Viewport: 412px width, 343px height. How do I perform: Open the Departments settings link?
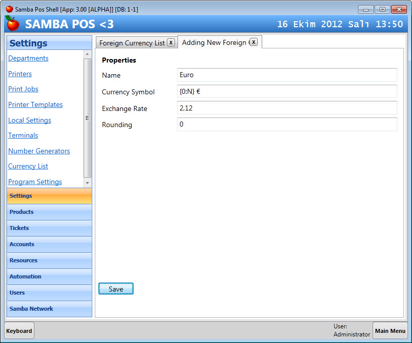28,58
